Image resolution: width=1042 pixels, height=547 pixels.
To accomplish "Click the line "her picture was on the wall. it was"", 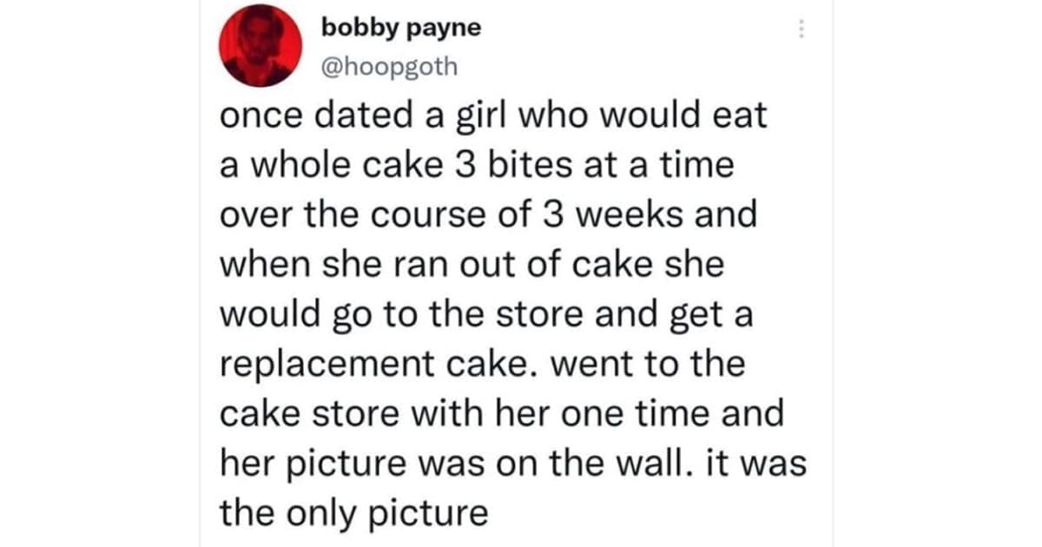I will tap(512, 463).
